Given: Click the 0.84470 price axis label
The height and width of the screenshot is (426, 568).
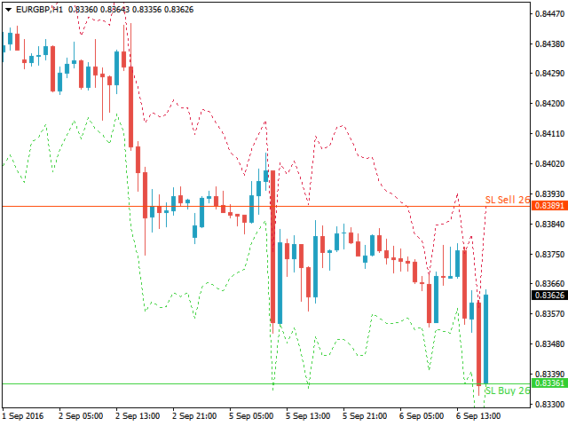Looking at the screenshot, I should tap(549, 14).
